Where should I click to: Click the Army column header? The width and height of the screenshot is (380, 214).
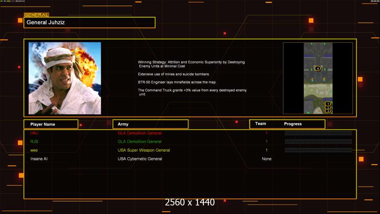150,124
